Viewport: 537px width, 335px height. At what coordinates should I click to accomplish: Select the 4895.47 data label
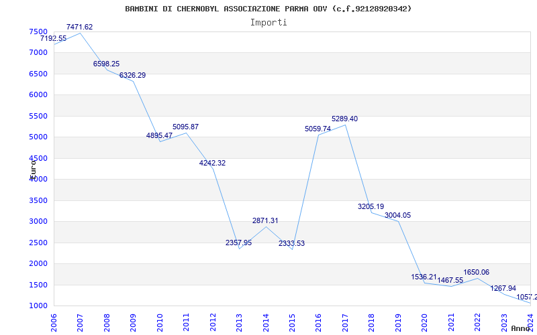click(159, 136)
